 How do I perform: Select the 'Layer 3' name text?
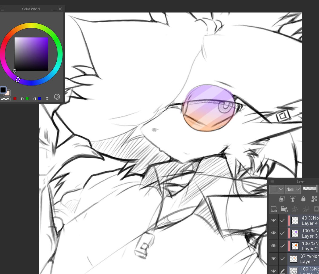pos(309,236)
